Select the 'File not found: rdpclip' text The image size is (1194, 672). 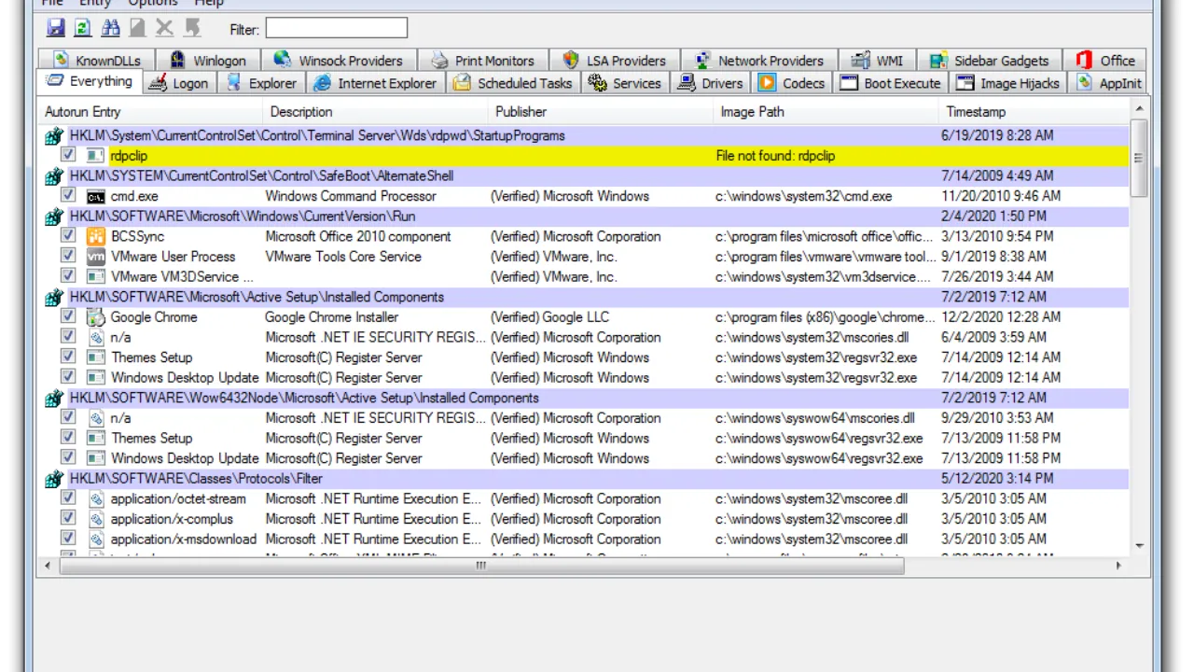(x=775, y=156)
